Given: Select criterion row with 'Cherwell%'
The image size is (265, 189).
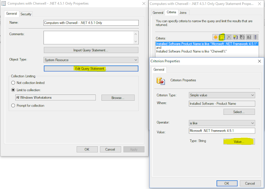Looking at the screenshot, I should (x=207, y=51).
